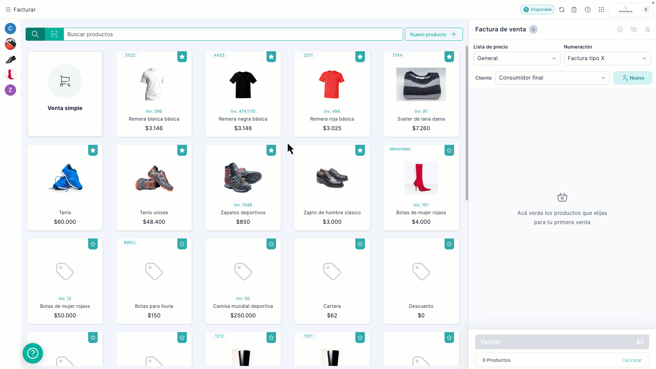This screenshot has width=656, height=369.
Task: Unfavorite the Tenis unisex product
Action: (x=182, y=150)
